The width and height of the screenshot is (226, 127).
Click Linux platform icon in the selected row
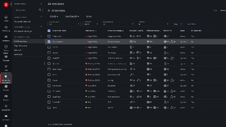coord(172,42)
